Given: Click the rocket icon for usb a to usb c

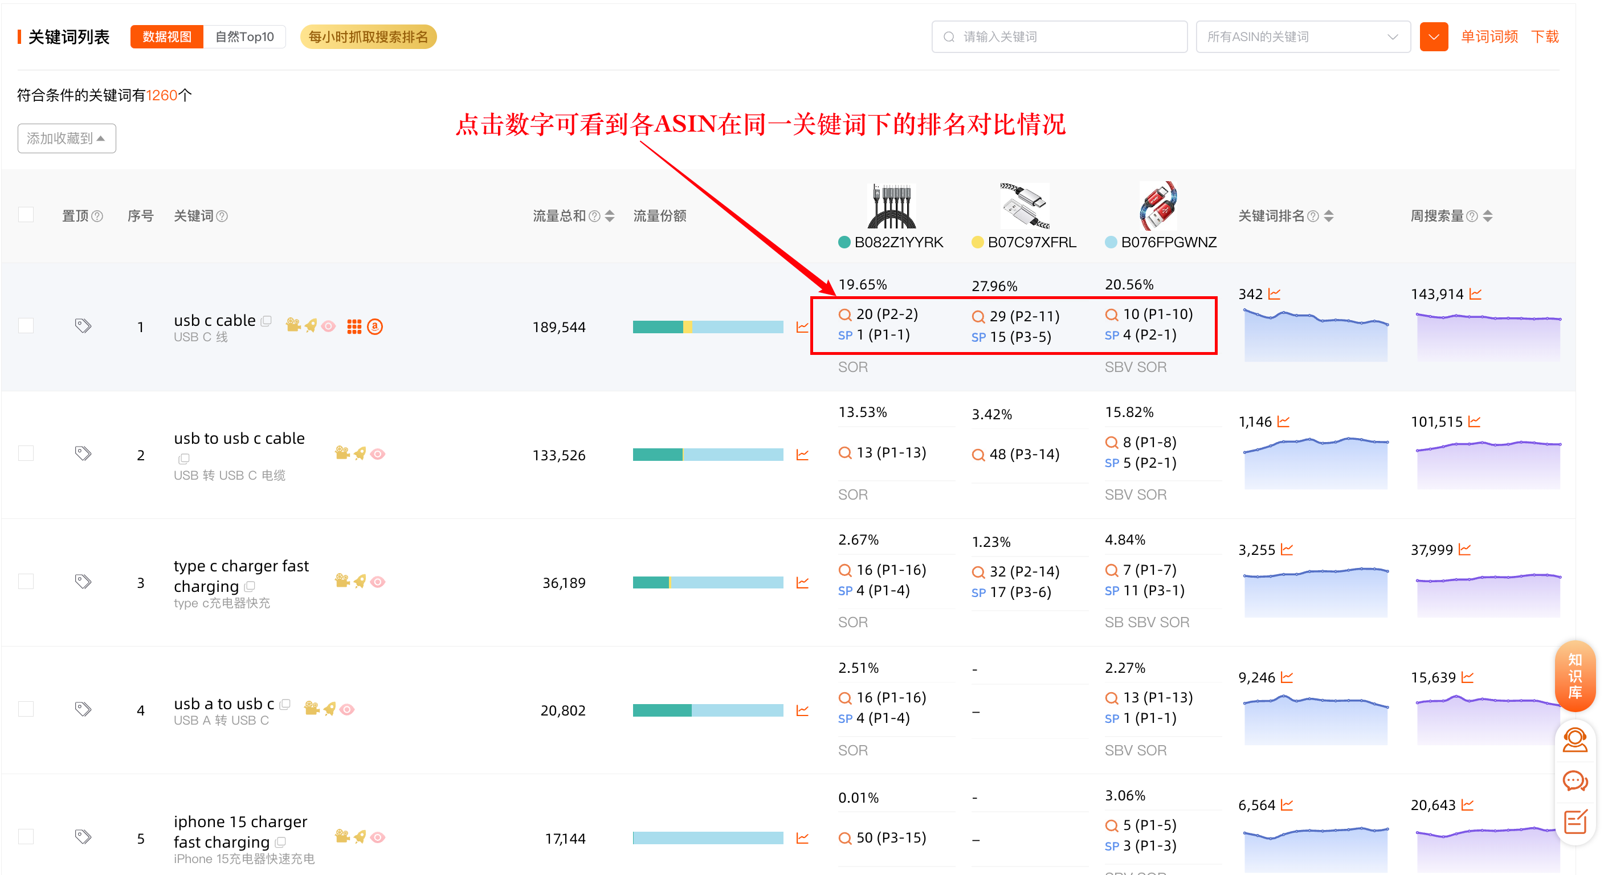Looking at the screenshot, I should click(329, 709).
